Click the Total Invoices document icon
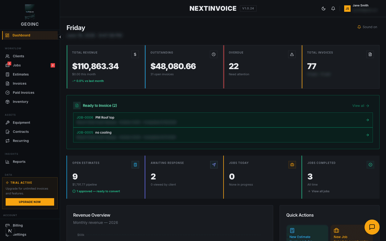 tap(370, 54)
